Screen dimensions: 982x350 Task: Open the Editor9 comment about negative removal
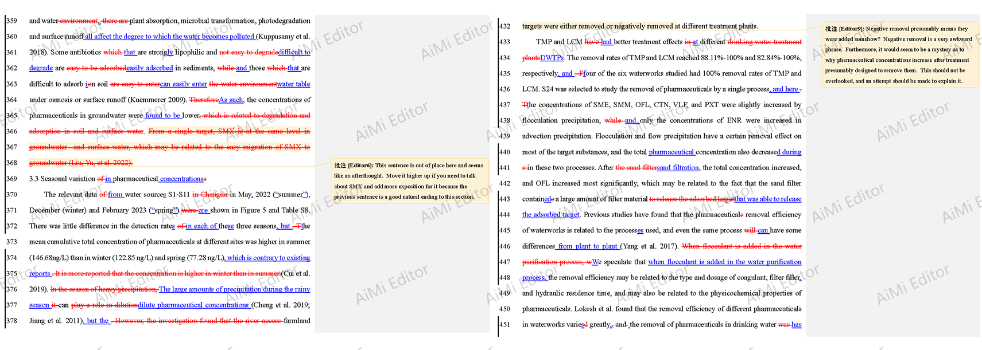(900, 55)
